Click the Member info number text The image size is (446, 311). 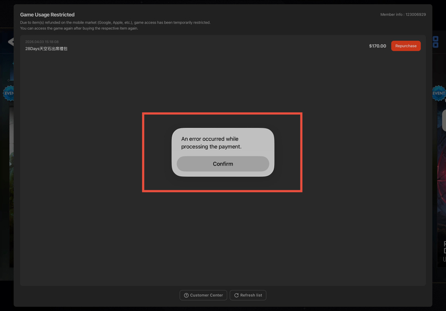(x=402, y=15)
